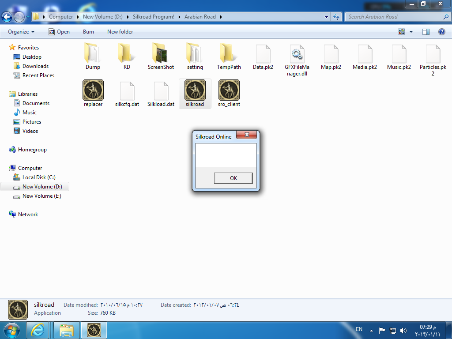Select the silkcfg.dat file icon
This screenshot has width=452, height=339.
coord(127,91)
